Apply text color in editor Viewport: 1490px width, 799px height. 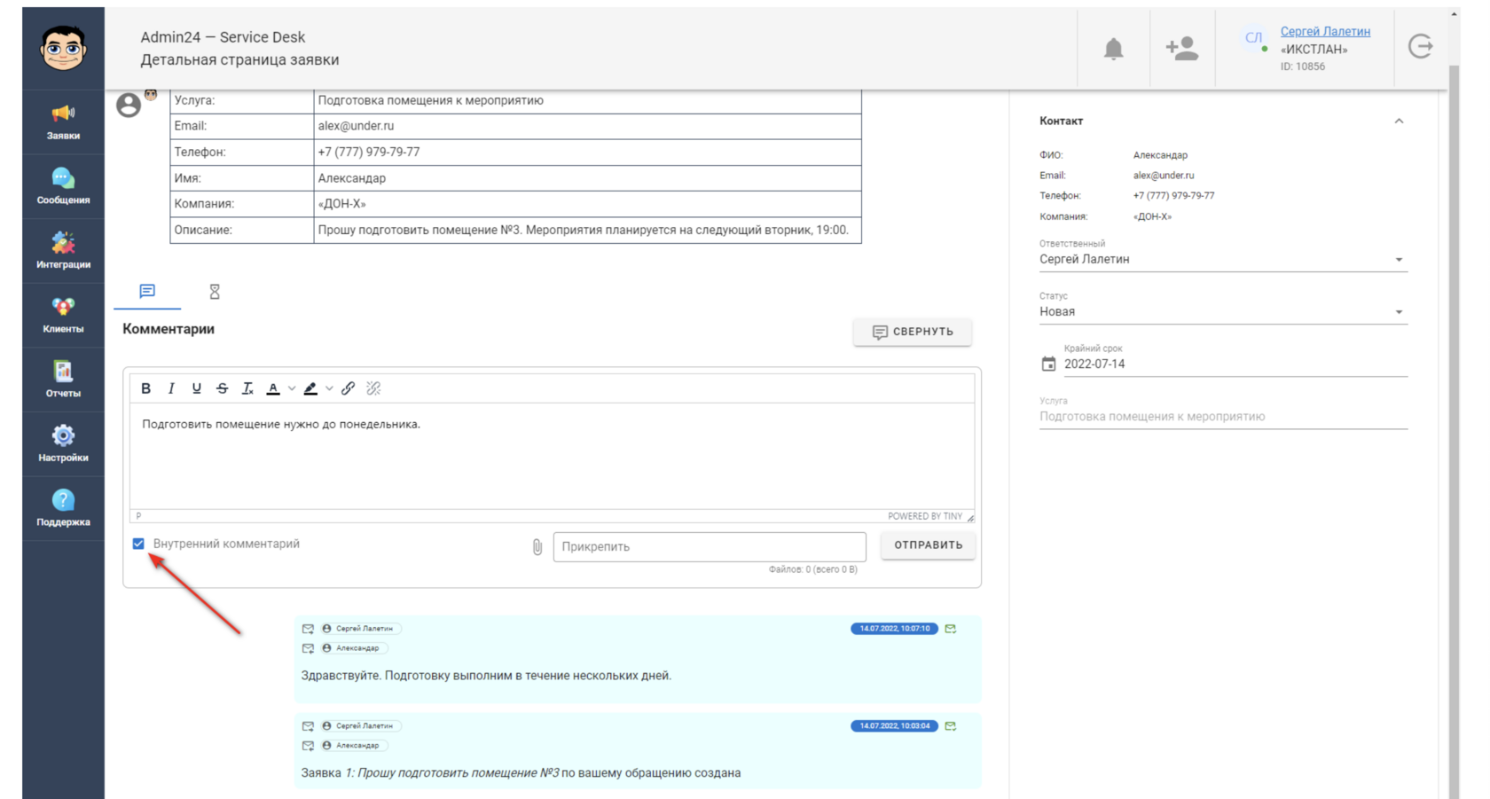click(273, 388)
